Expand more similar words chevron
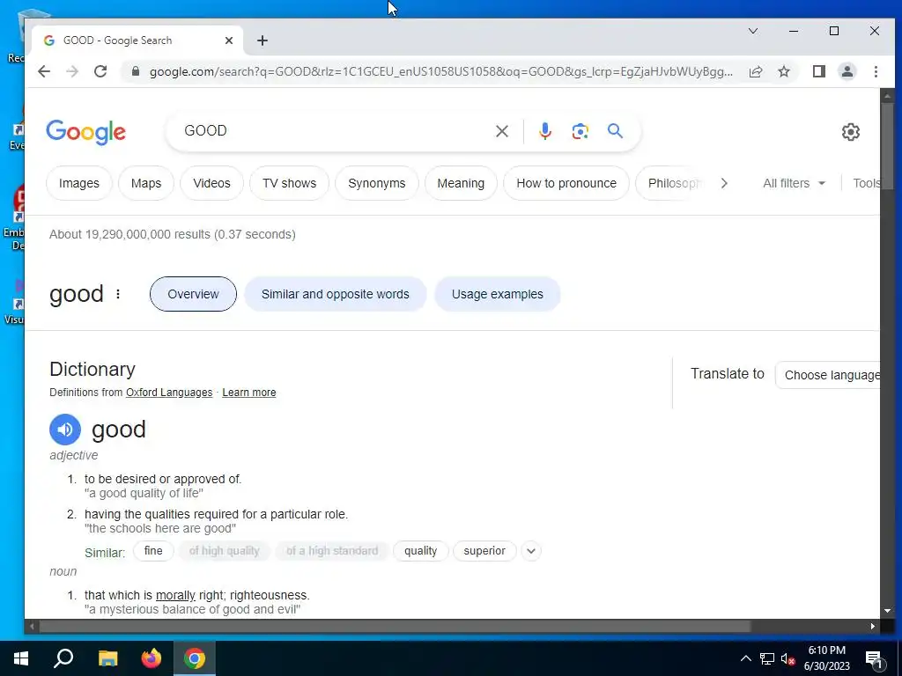This screenshot has width=902, height=676. click(531, 551)
